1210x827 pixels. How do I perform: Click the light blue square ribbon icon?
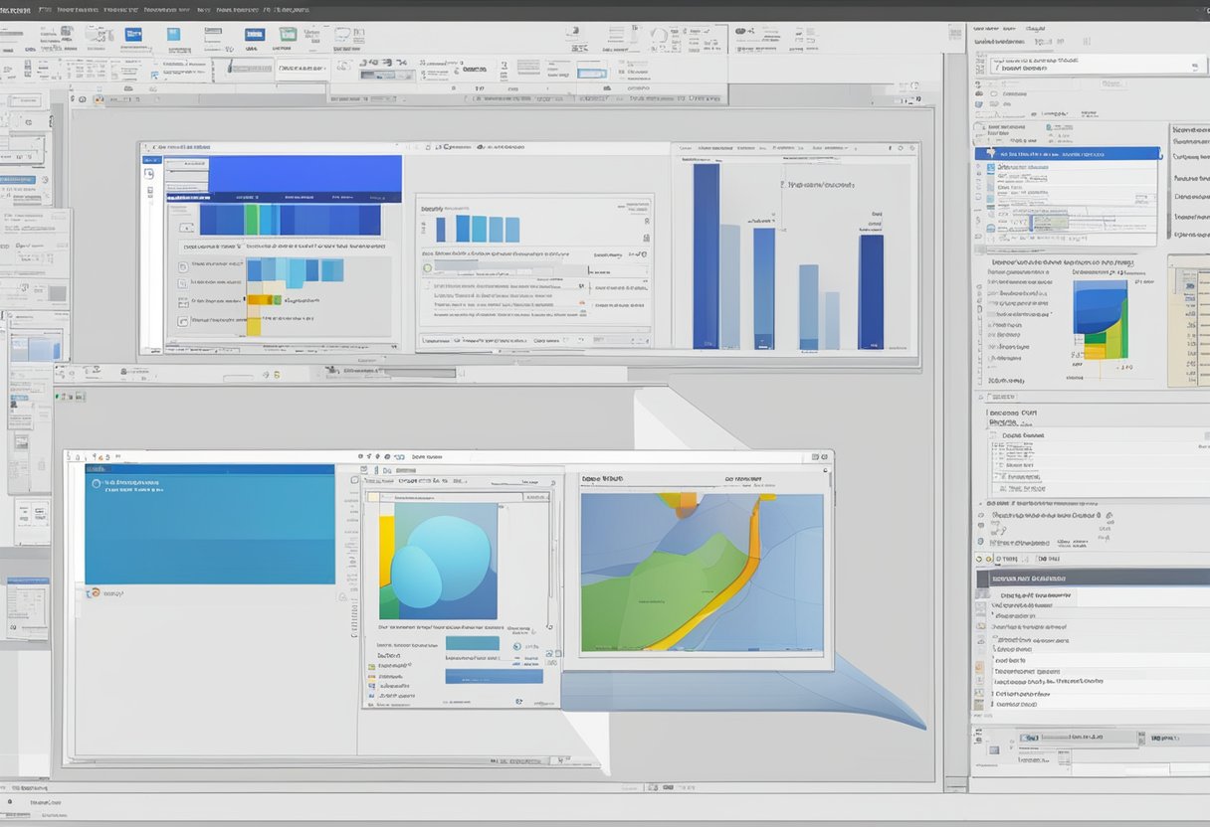(173, 35)
